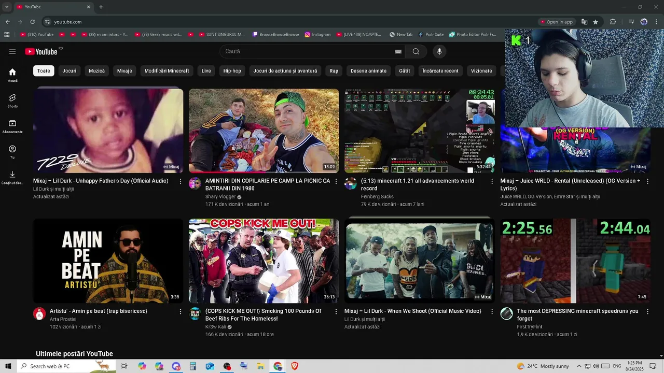This screenshot has width=664, height=373.
Task: Reload the page
Action: [32, 22]
